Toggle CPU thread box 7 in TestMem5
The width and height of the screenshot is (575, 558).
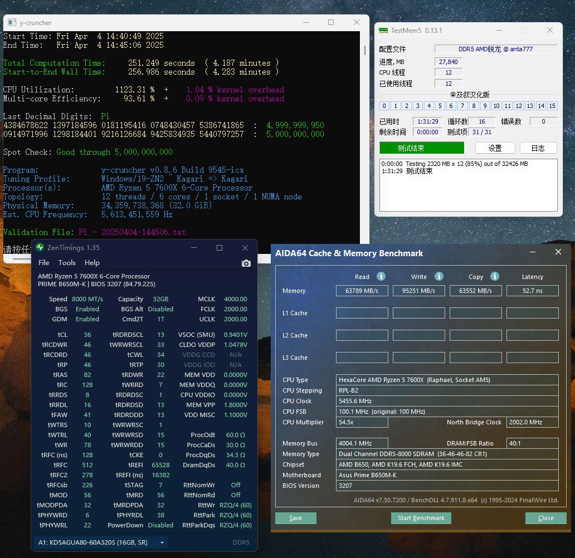462,106
